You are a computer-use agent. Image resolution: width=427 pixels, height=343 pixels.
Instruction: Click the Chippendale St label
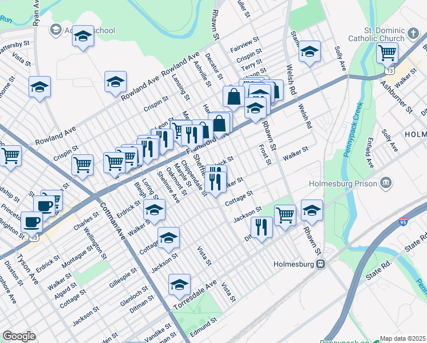[194, 178]
